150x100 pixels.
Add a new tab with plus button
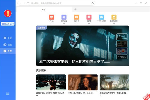point(75,9)
